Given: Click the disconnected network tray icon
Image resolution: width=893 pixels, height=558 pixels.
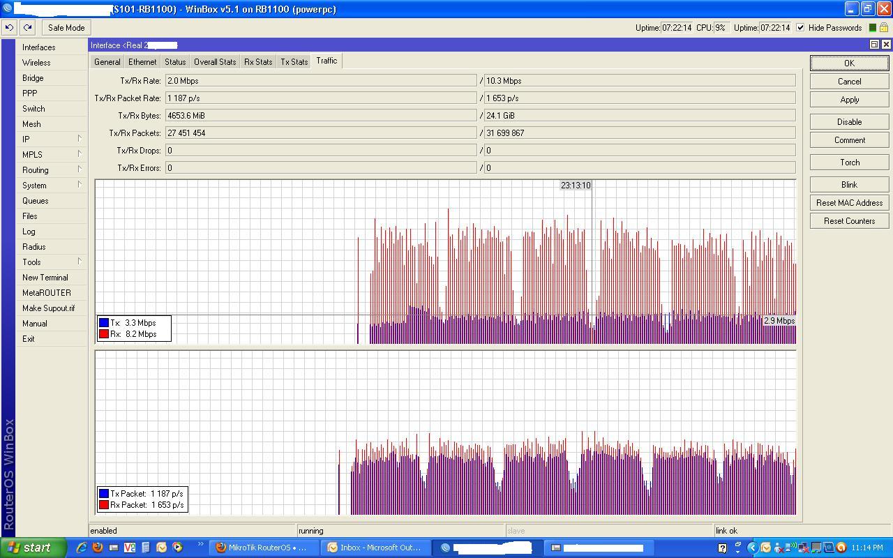Looking at the screenshot, I should click(804, 548).
